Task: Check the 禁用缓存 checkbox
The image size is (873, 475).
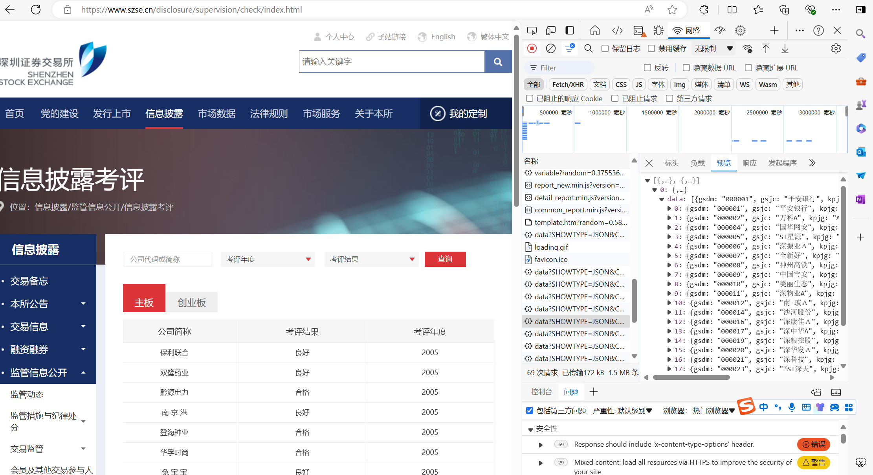Action: coord(651,48)
